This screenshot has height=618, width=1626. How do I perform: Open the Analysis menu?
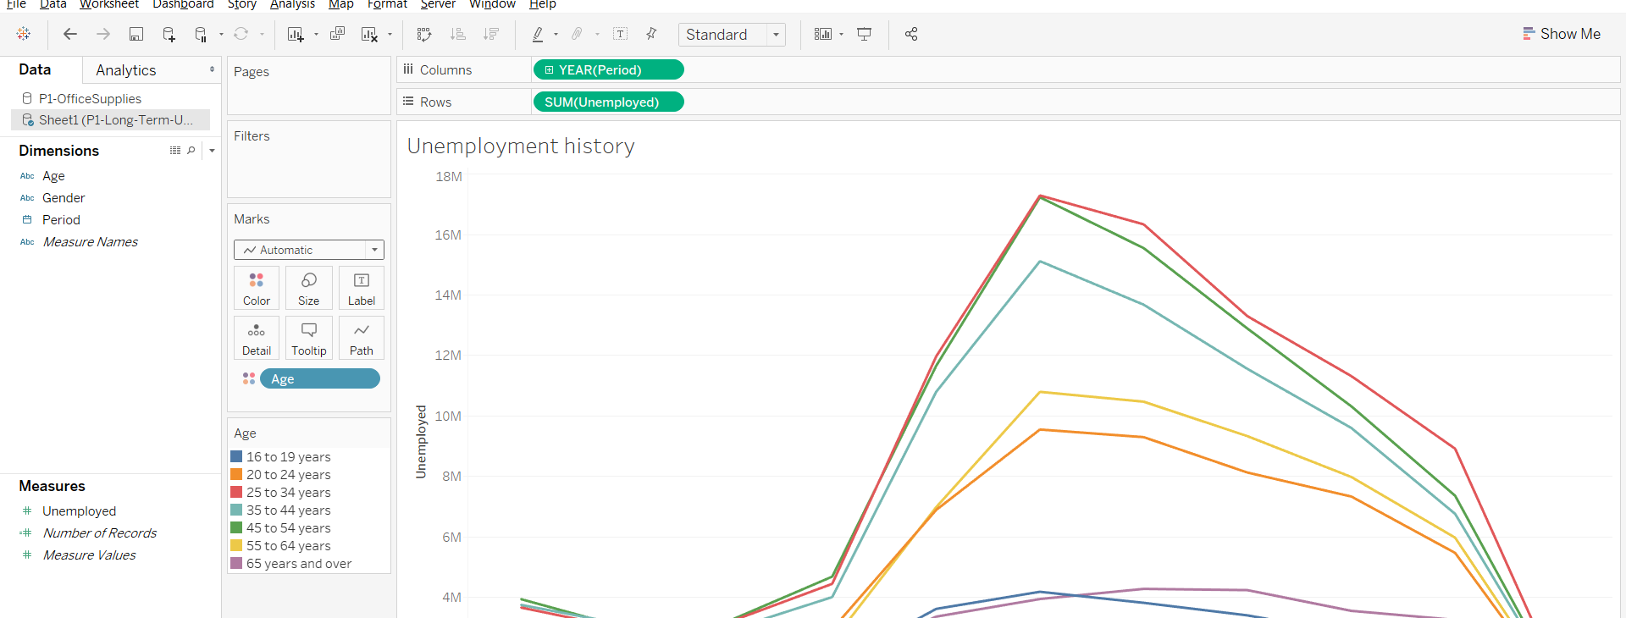click(292, 4)
